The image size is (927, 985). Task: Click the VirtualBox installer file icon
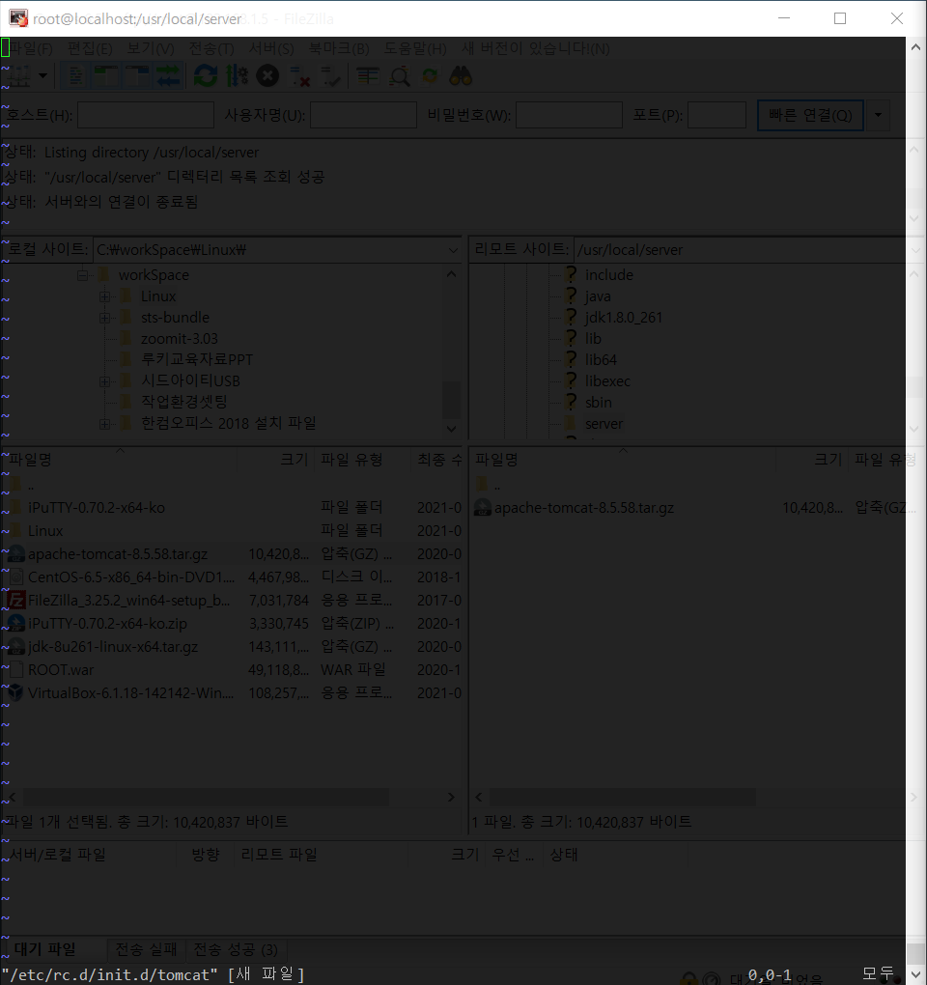(15, 693)
